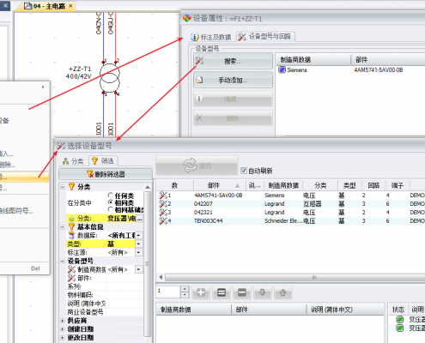Expand the 供应商 tree section
Screen dimensions: 425x343
(x=63, y=321)
